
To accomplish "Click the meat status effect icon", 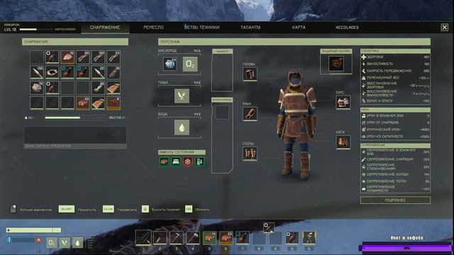I will coord(164,161).
